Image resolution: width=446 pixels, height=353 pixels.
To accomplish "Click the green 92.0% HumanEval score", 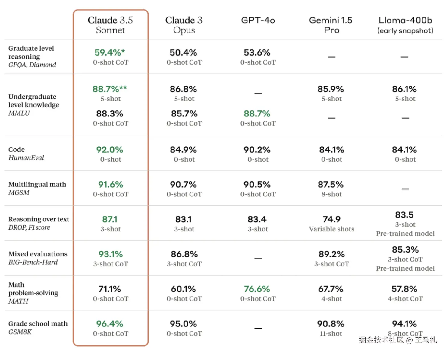I will (x=110, y=150).
